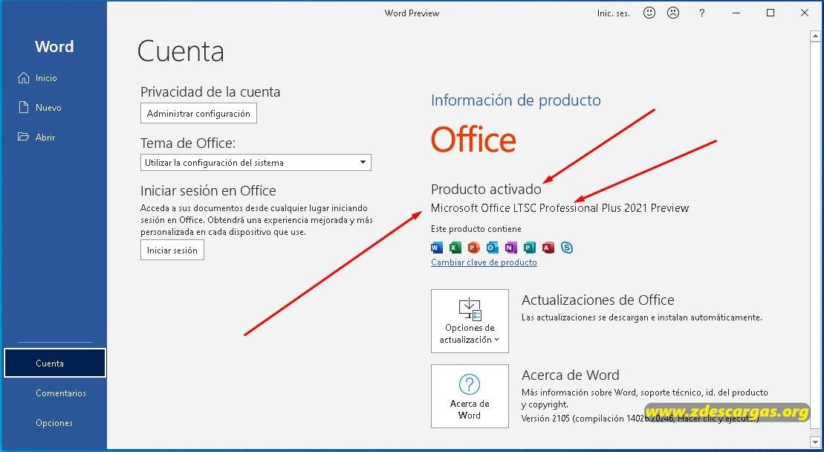824x452 pixels.
Task: Click the Iniciar sesión button
Action: [x=172, y=251]
